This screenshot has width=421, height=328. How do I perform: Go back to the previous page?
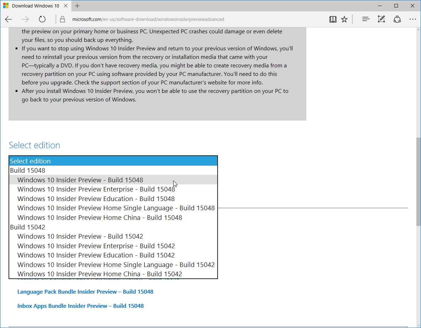coord(9,19)
